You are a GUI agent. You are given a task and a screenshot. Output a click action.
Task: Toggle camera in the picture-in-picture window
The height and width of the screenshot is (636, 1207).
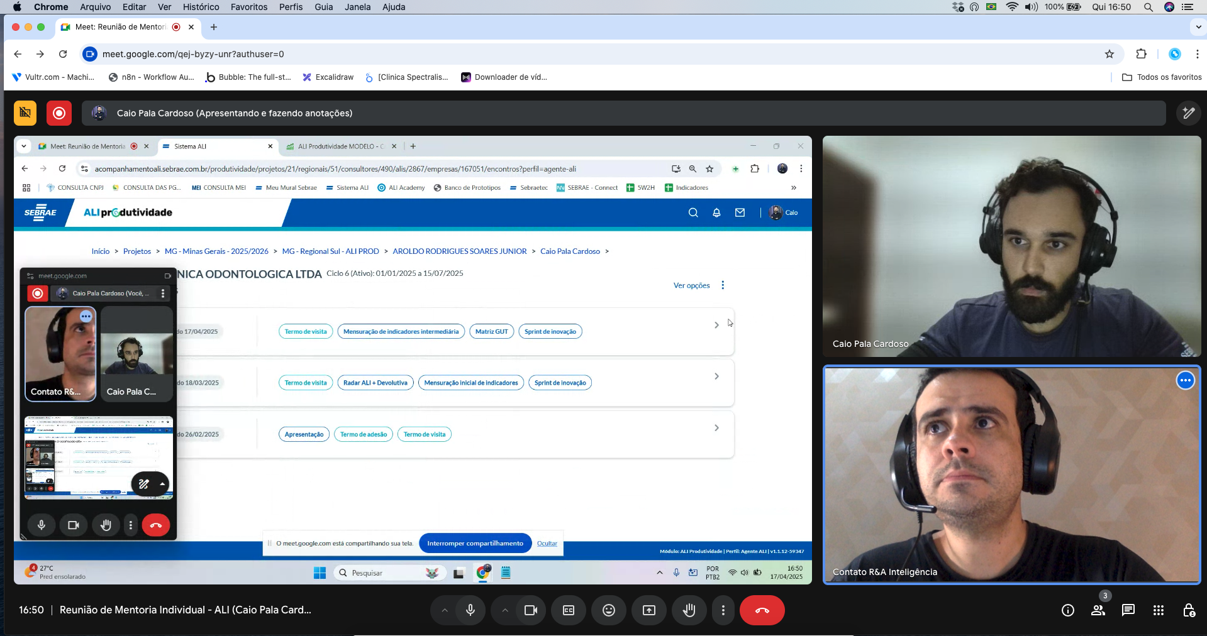[74, 525]
